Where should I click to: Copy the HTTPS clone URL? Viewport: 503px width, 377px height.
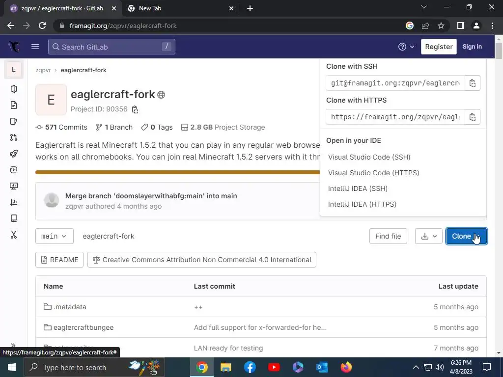[472, 117]
